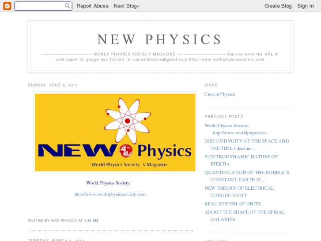Viewport: 321px width, 241px height.
Task: Click the New Physics magazine logo image
Action: 115,133
